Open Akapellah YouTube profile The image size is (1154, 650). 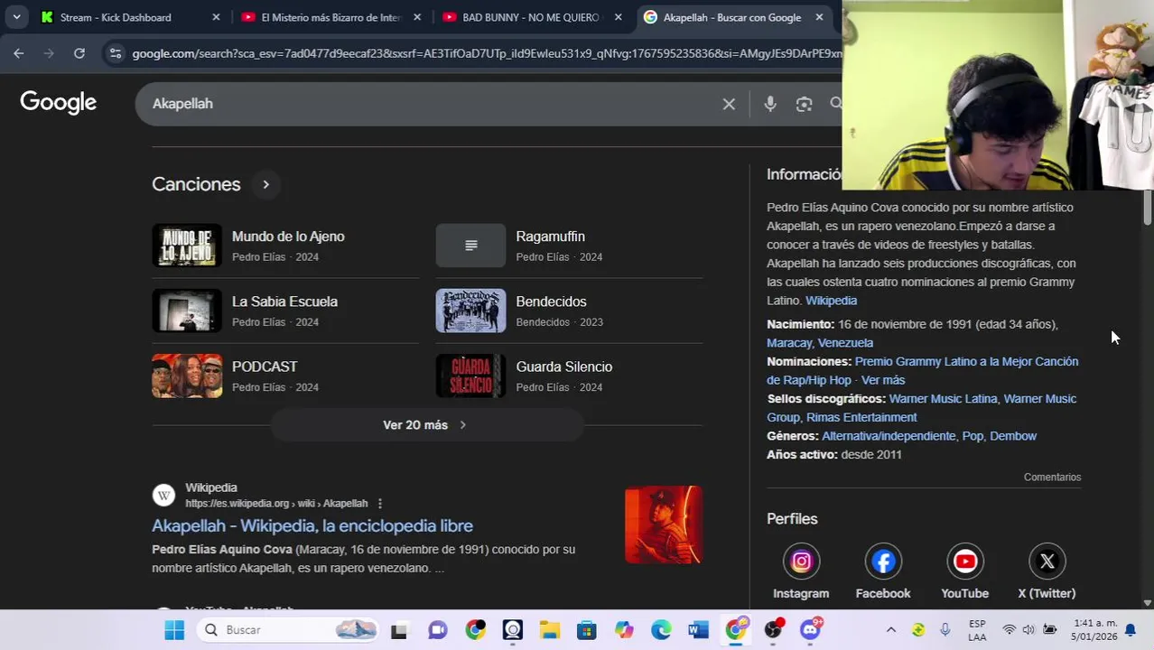[964, 571]
